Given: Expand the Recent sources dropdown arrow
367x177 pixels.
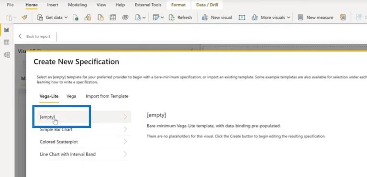Looking at the screenshot, I should pyautogui.click(x=144, y=18).
